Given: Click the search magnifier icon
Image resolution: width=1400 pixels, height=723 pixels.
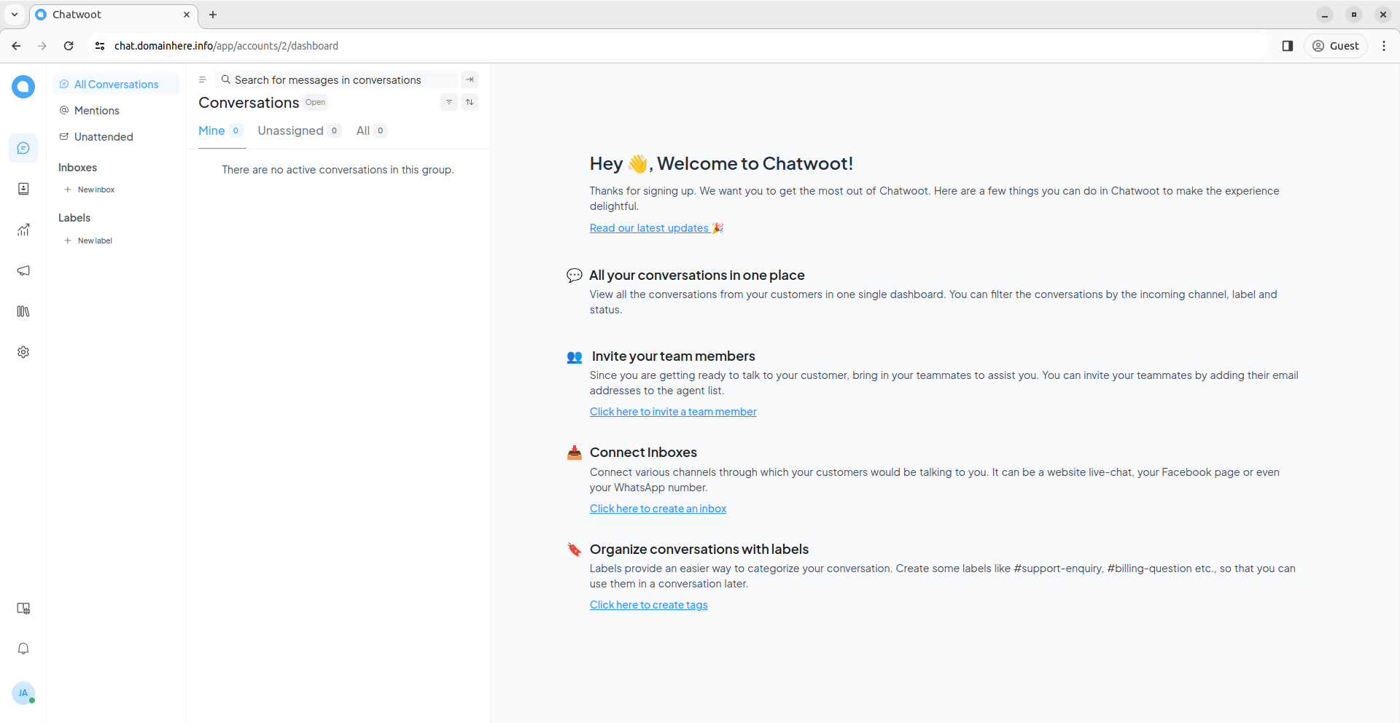Looking at the screenshot, I should (x=226, y=79).
